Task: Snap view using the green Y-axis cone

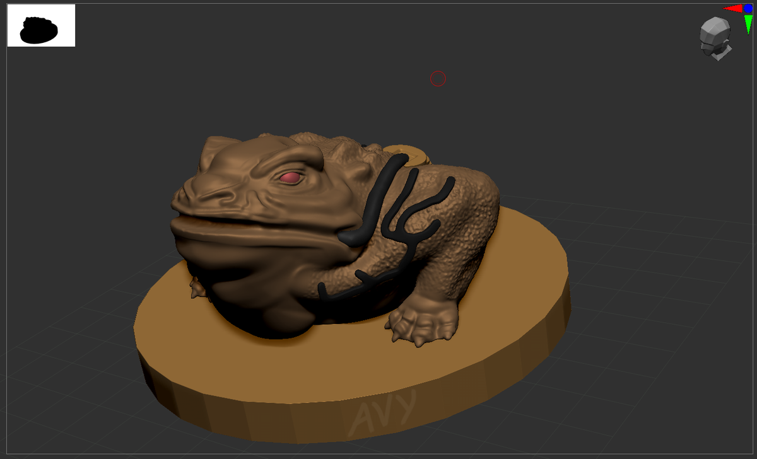Action: tap(748, 24)
